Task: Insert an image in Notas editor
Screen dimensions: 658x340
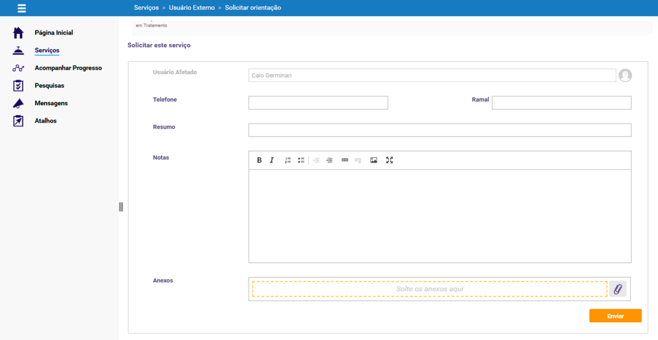Action: (x=374, y=160)
